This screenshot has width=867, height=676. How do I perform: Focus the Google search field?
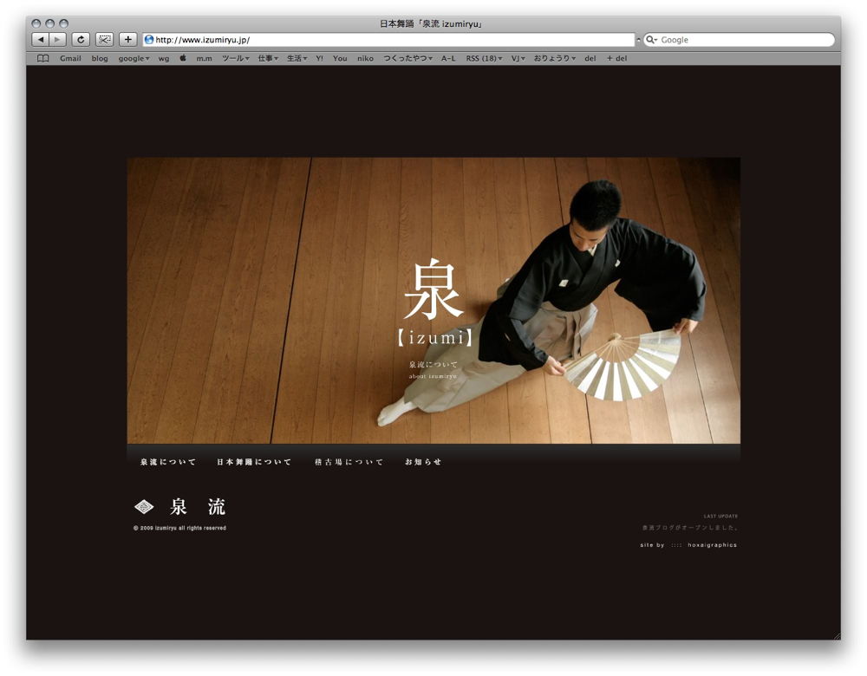pos(740,40)
